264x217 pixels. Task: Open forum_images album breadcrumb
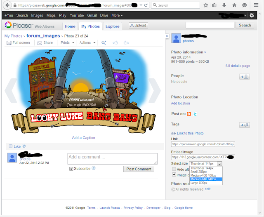(43, 36)
